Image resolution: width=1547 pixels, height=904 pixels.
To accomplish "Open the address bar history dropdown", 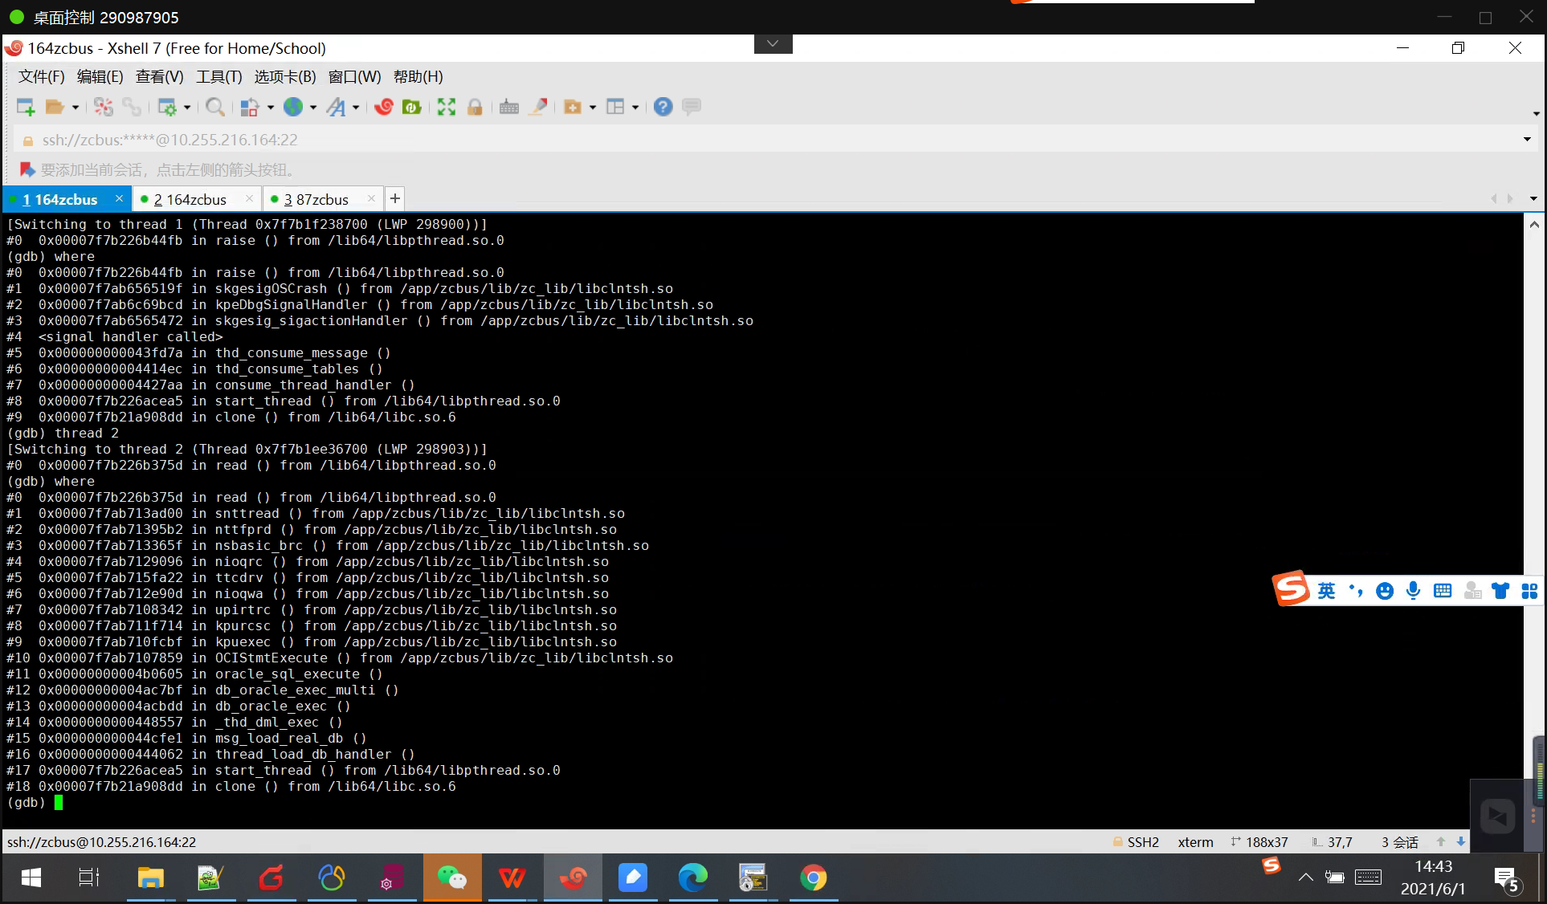I will [x=1527, y=140].
